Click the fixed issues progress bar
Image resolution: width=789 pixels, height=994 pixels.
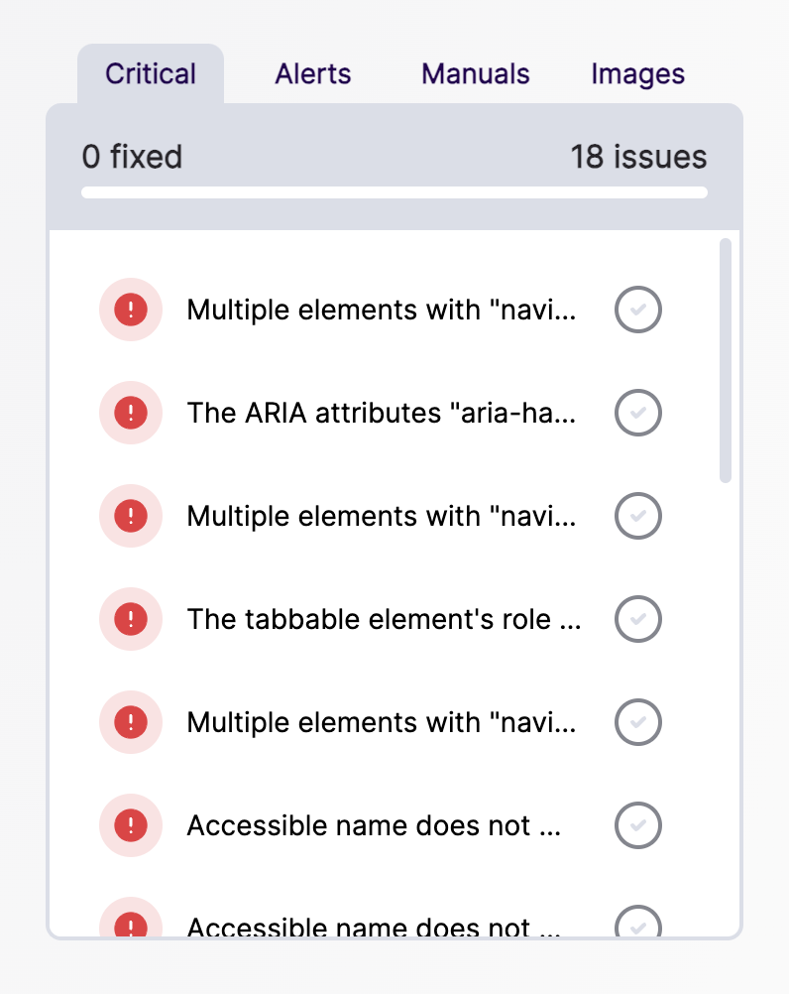click(394, 192)
